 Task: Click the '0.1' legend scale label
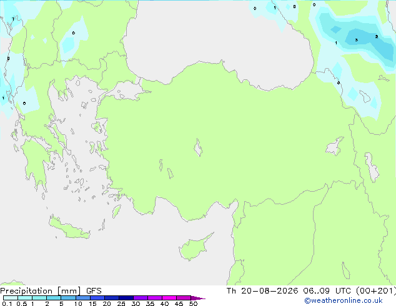pyautogui.click(x=7, y=304)
